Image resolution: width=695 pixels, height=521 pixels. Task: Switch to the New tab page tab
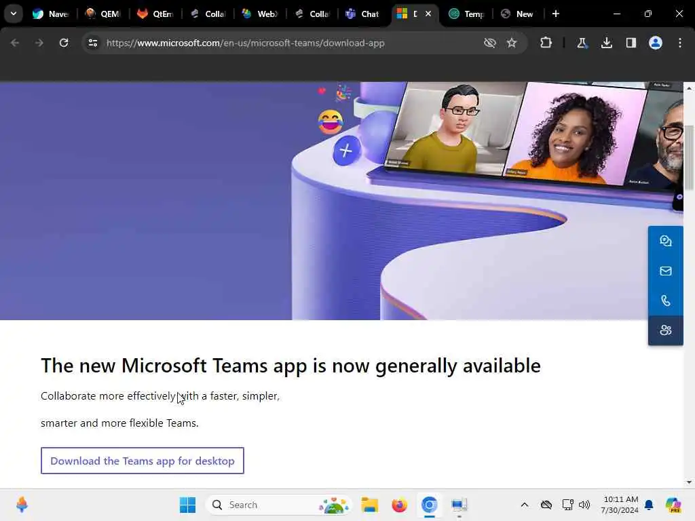click(x=517, y=14)
